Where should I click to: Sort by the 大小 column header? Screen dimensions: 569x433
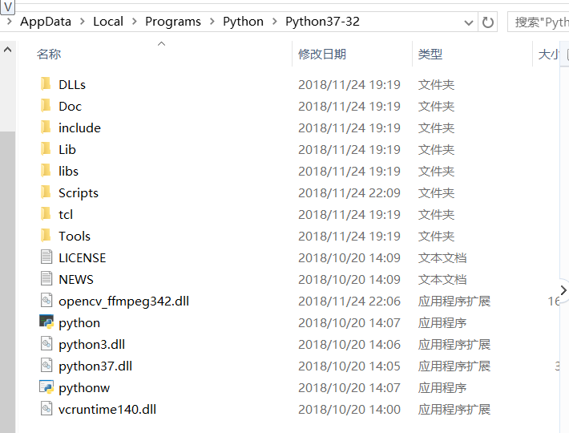[549, 55]
